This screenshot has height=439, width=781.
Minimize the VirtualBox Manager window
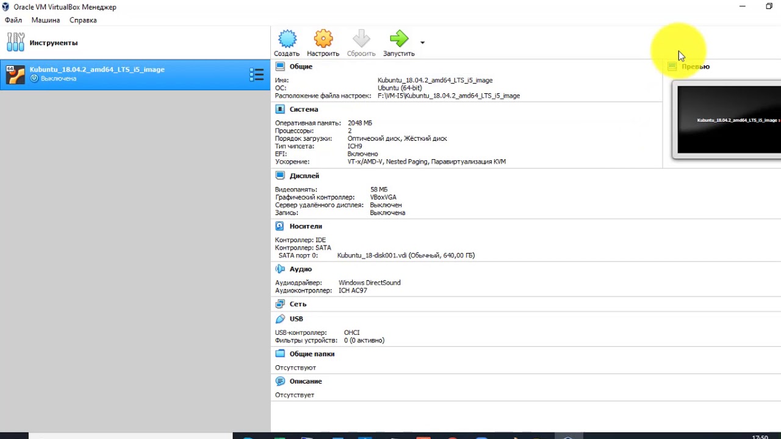(x=743, y=6)
